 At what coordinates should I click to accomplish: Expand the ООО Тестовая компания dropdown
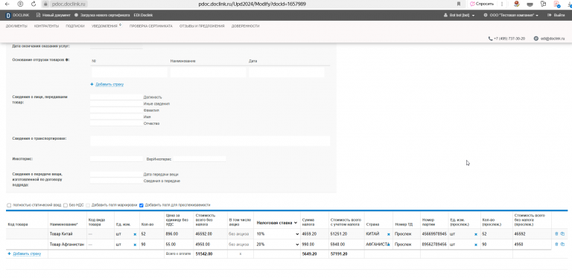click(512, 16)
